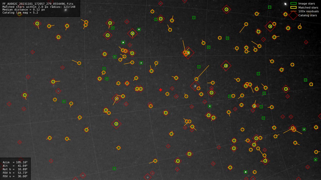Click the 'Matched stars' legend label
The height and width of the screenshot is (180, 321).
pyautogui.click(x=308, y=8)
